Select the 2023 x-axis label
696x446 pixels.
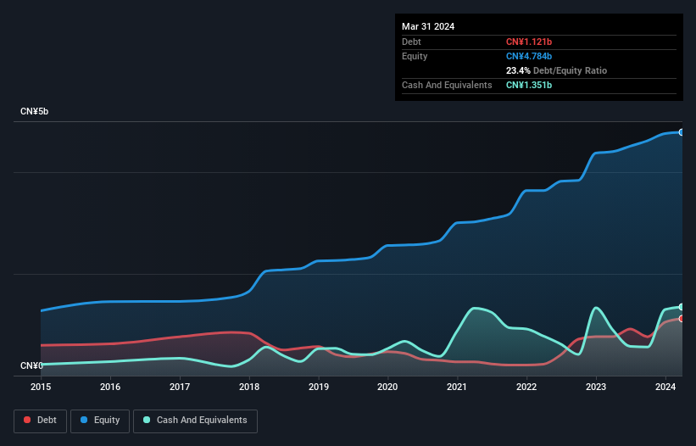(596, 387)
